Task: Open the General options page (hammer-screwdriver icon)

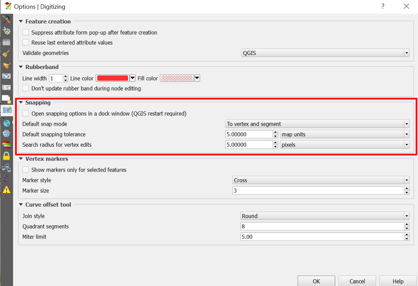Action: tap(6, 19)
